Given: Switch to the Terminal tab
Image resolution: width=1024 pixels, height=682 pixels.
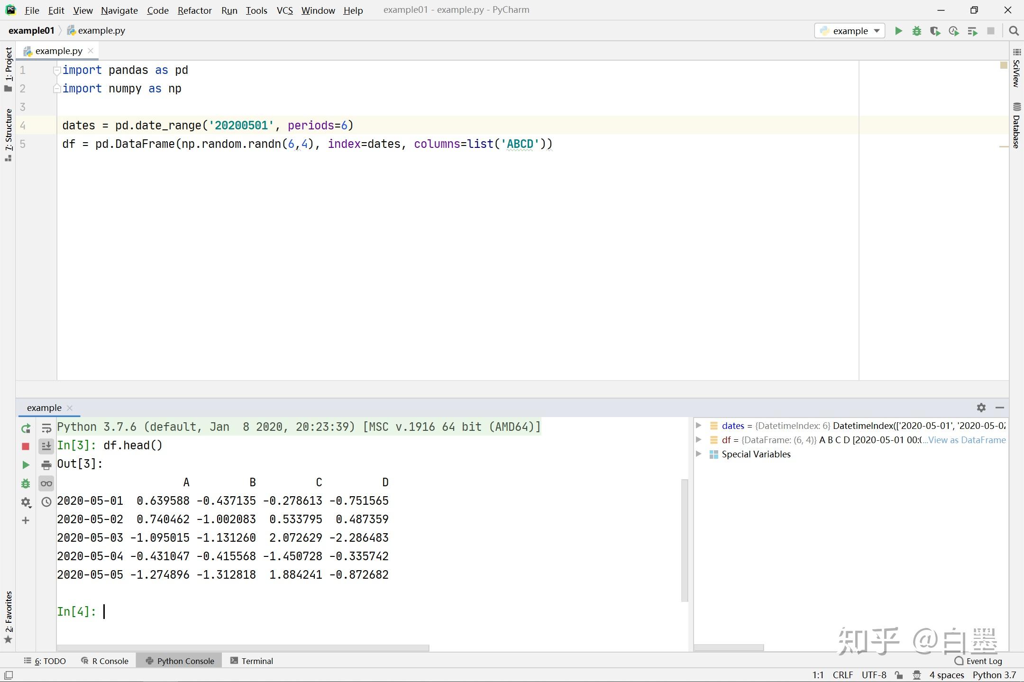Looking at the screenshot, I should click(251, 661).
